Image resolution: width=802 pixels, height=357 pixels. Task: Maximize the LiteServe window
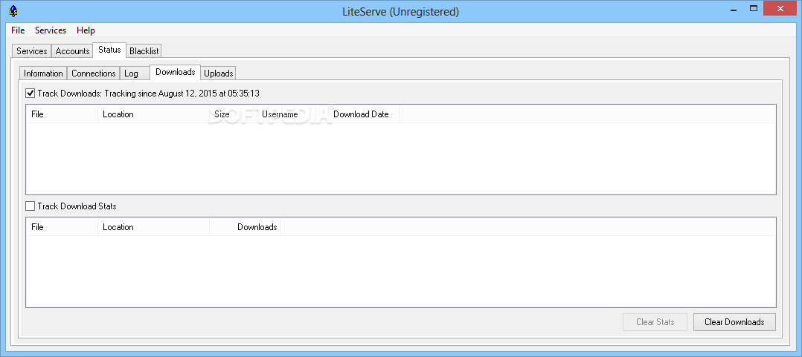click(754, 8)
